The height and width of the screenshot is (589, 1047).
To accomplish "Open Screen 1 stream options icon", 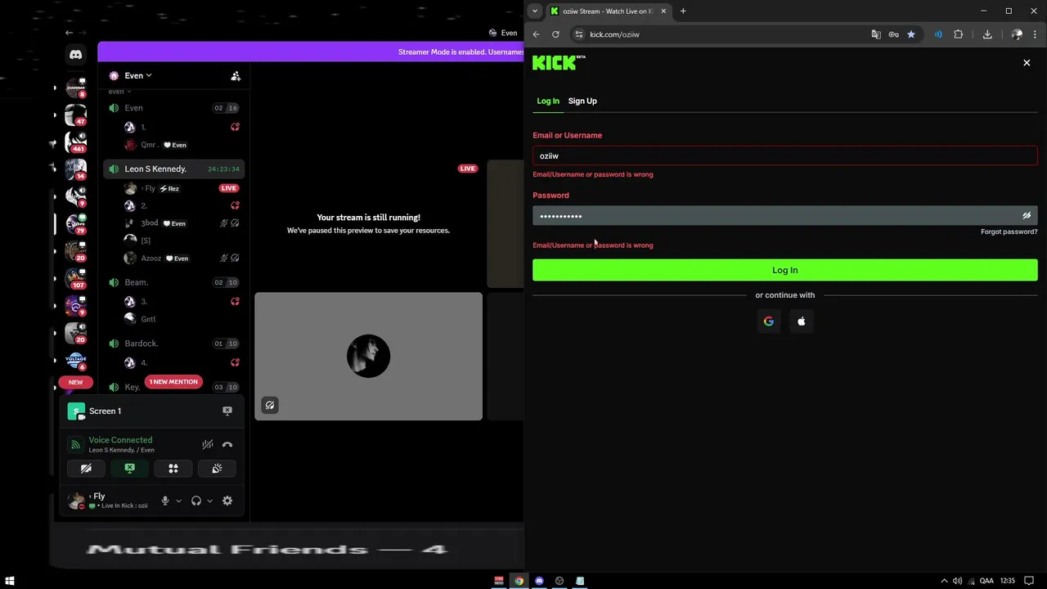I will pos(227,411).
